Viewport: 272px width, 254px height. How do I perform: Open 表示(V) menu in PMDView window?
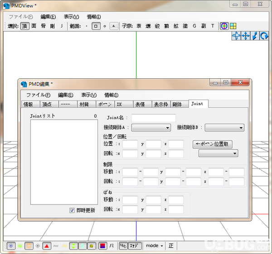[71, 17]
